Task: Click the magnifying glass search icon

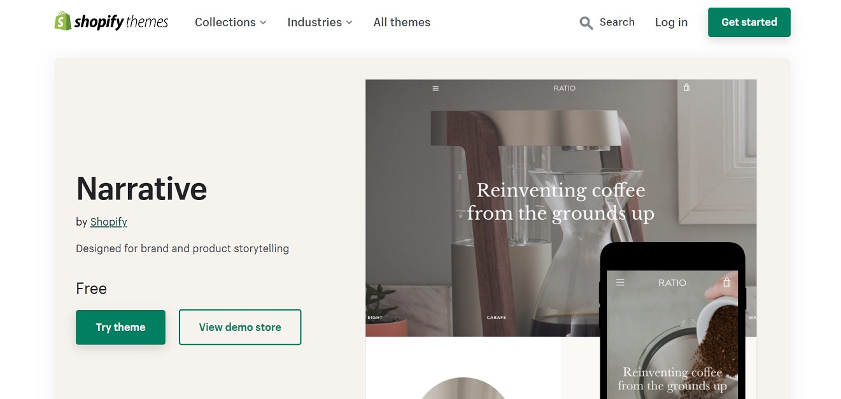Action: (x=586, y=23)
